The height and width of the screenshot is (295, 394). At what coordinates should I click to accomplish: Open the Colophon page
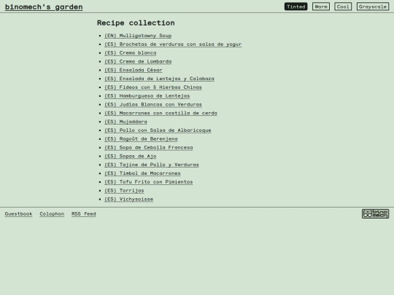point(52,213)
